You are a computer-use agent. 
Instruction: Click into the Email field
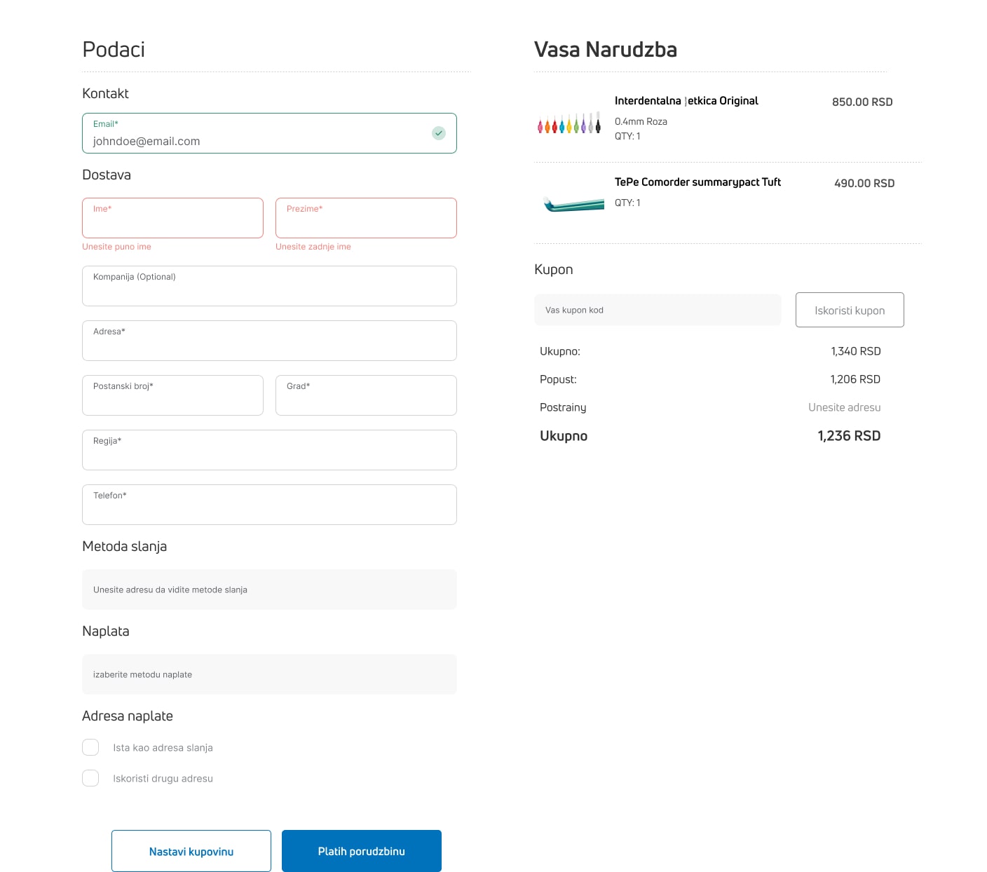tap(259, 140)
